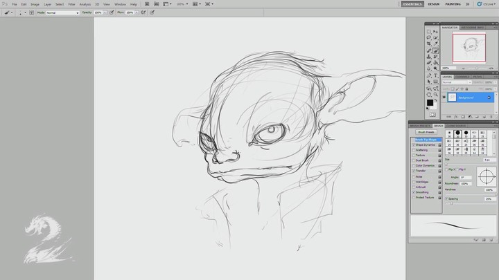Enable the Color Dynamics checkbox

coord(414,165)
